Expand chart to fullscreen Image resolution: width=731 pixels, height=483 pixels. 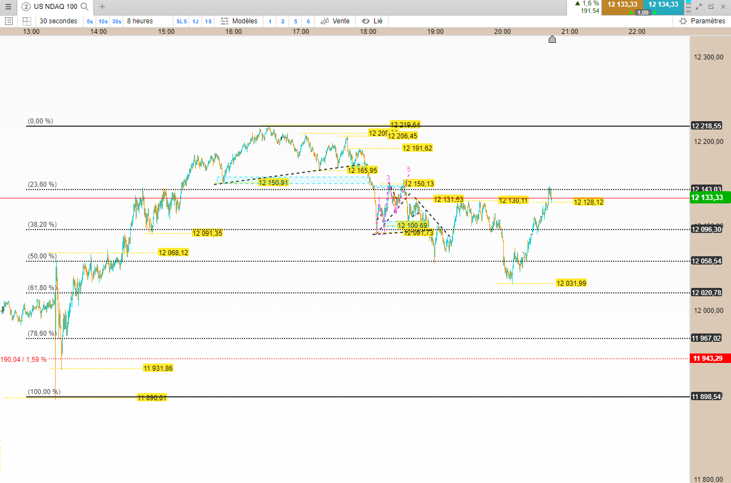click(699, 7)
